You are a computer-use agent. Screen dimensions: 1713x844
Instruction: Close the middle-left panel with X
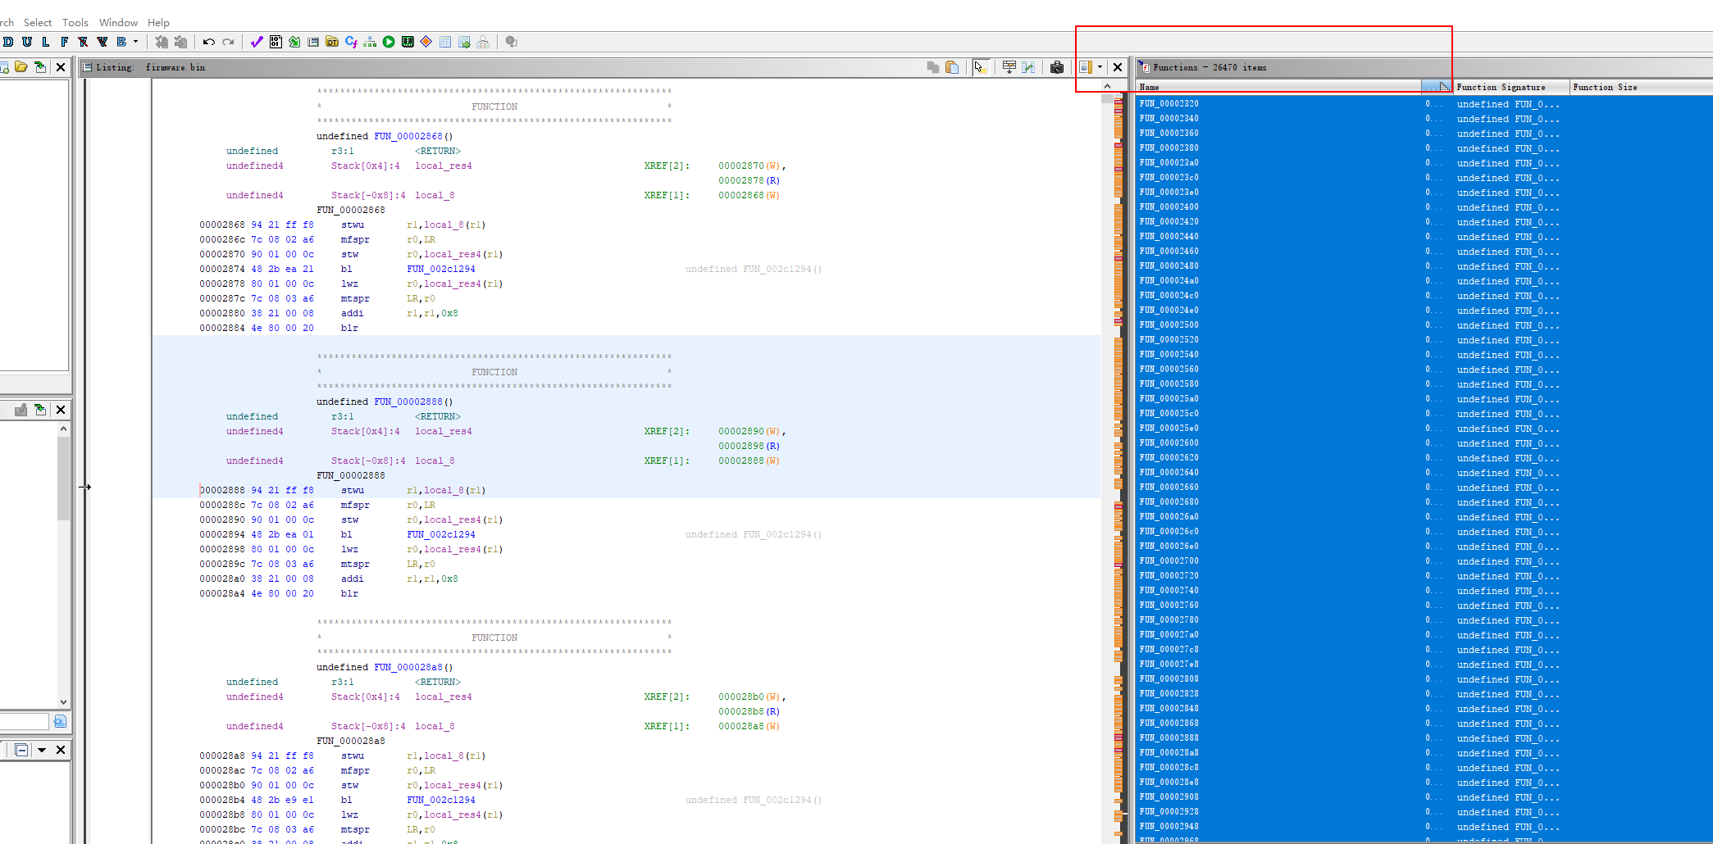tap(61, 410)
